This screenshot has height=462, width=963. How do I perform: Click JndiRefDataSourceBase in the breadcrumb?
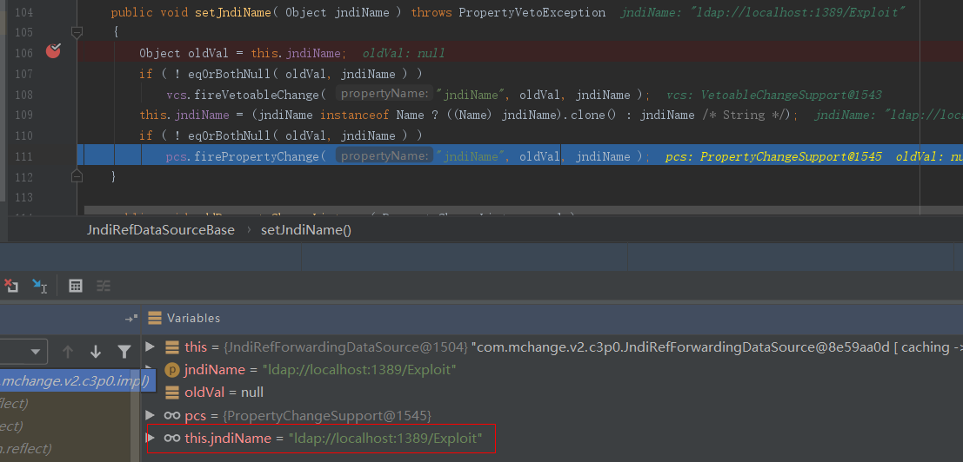[x=160, y=230]
